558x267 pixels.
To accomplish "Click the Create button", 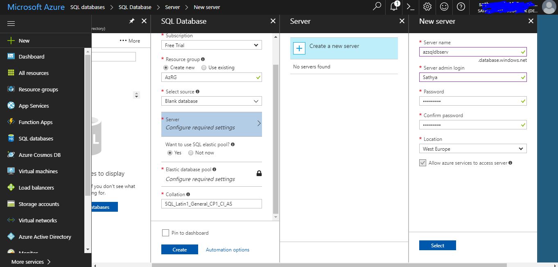I will [x=179, y=249].
